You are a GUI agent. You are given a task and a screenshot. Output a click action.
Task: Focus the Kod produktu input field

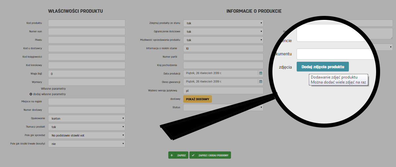tap(86, 23)
